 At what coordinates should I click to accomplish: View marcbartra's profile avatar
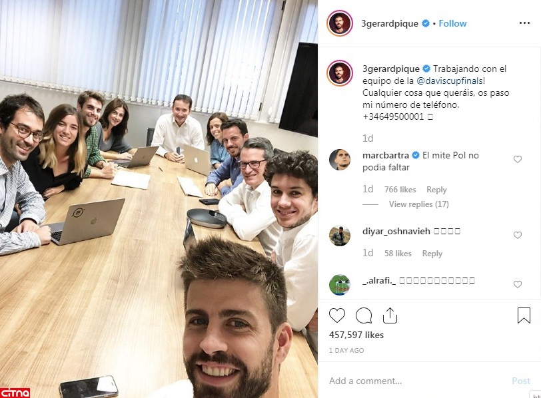(340, 160)
